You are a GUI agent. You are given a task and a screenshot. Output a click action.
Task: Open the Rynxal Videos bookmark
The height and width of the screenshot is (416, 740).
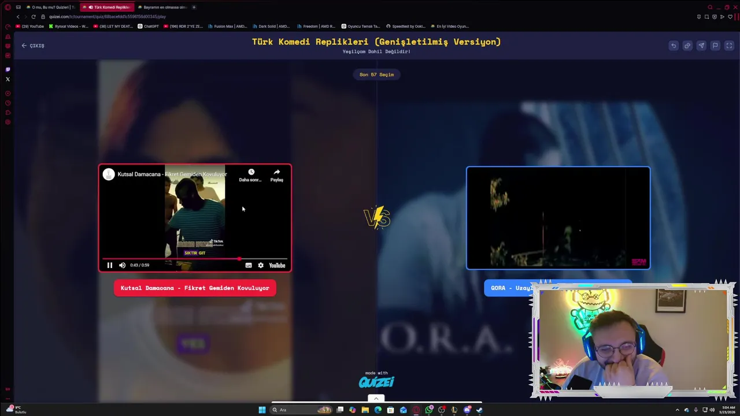pyautogui.click(x=69, y=26)
